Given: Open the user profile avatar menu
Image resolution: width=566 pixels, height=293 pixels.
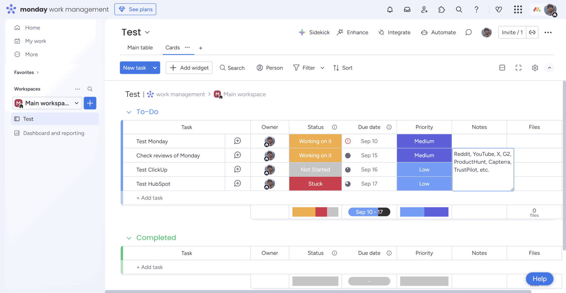Looking at the screenshot, I should click(x=550, y=10).
